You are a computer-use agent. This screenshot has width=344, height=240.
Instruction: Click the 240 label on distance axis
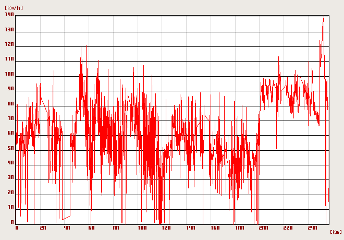[313, 228]
